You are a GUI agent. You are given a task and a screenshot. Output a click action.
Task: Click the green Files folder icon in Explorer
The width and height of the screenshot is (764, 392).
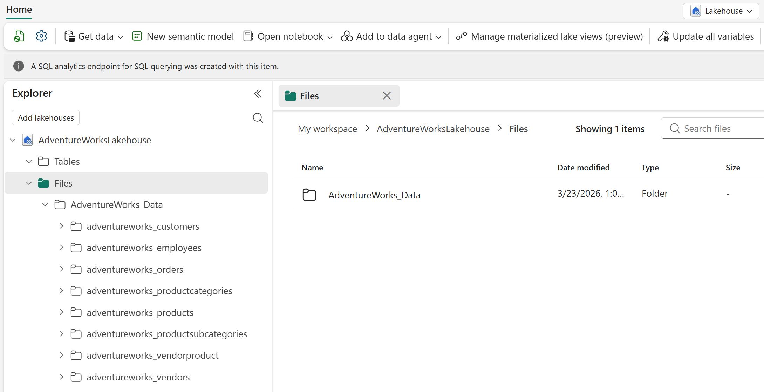(43, 183)
